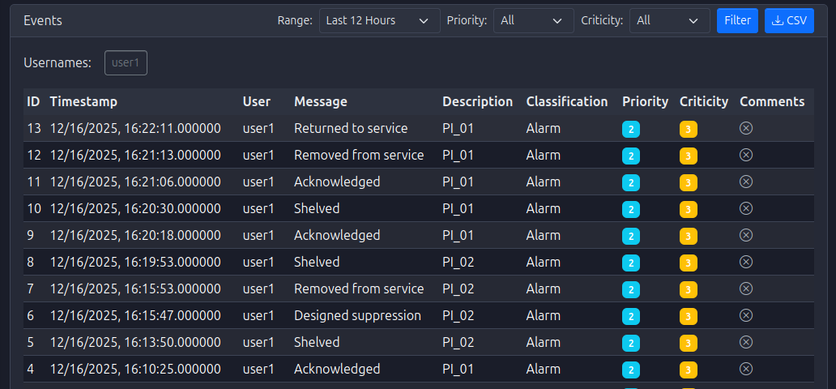This screenshot has width=836, height=389.
Task: Click timestamp 16:21:13.000000 cell
Action: 135,155
